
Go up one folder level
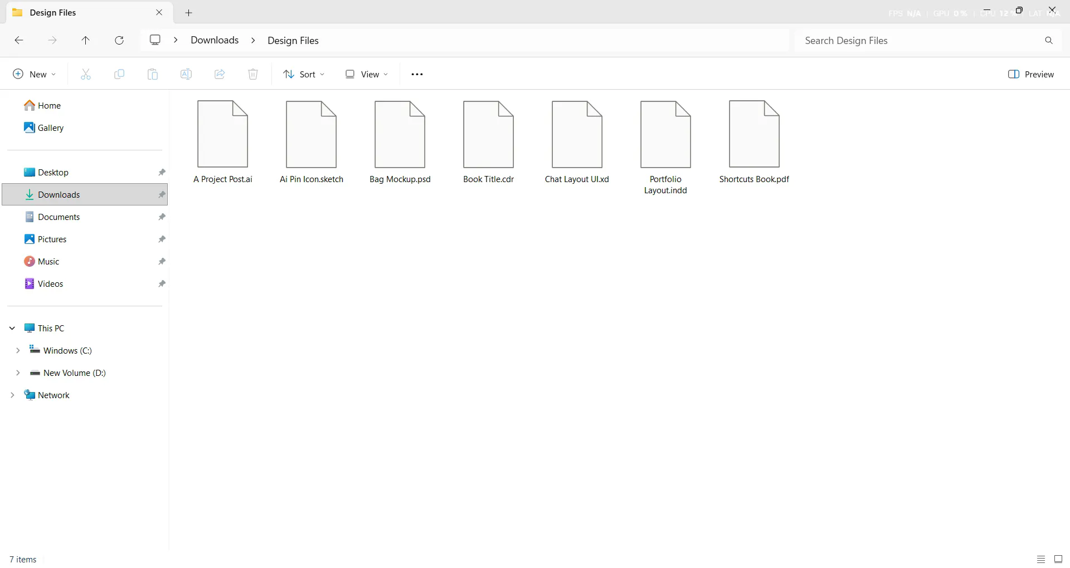(85, 40)
